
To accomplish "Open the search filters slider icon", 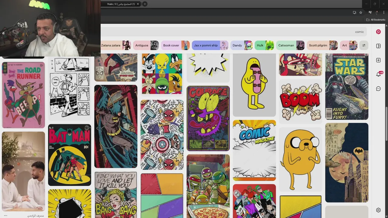I will tap(364, 45).
